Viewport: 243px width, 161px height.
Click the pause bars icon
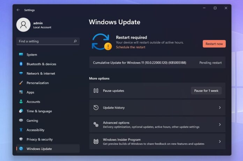pyautogui.click(x=96, y=91)
